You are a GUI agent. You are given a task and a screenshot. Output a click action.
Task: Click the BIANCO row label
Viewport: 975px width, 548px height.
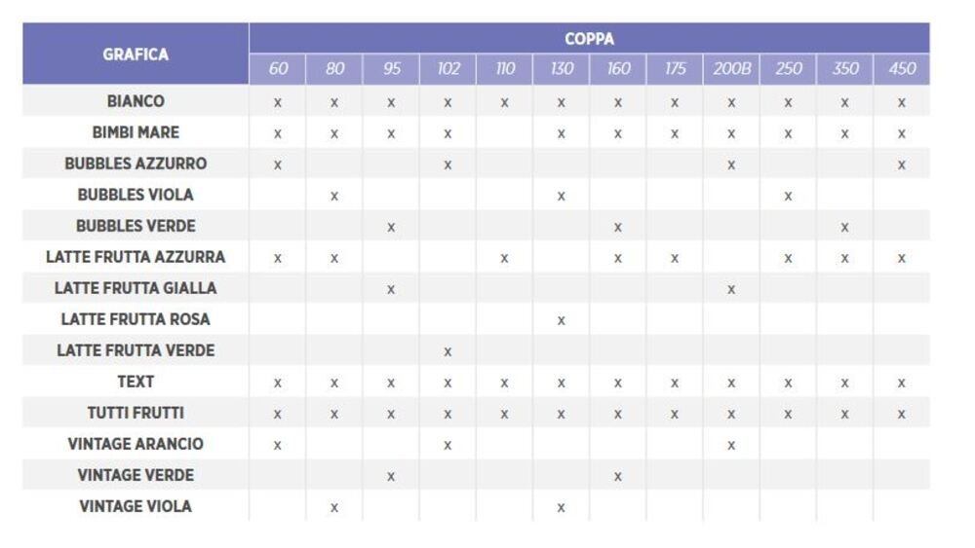pos(136,101)
